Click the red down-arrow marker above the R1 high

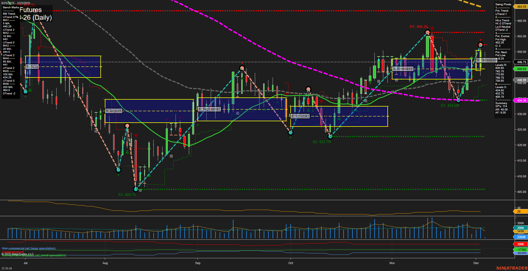coord(432,29)
